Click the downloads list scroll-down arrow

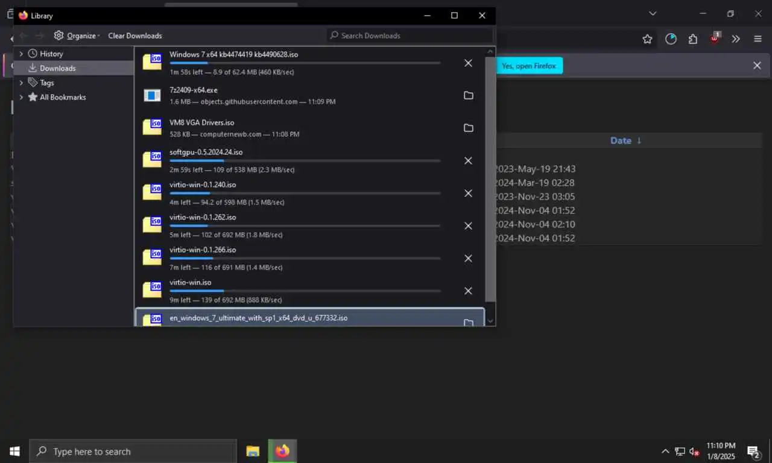(x=490, y=321)
